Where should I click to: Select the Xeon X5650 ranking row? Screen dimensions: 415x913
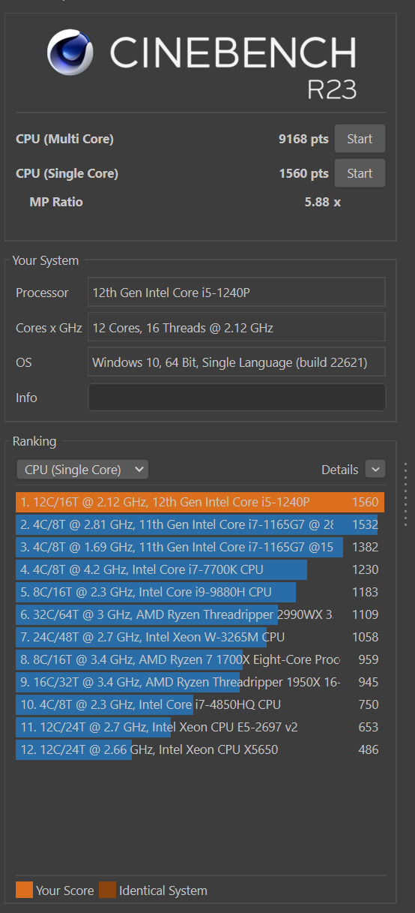point(200,749)
